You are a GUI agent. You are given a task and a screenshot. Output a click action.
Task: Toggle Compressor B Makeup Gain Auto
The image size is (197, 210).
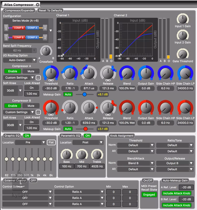(x=68, y=129)
